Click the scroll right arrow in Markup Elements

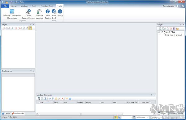[x=154, y=114]
